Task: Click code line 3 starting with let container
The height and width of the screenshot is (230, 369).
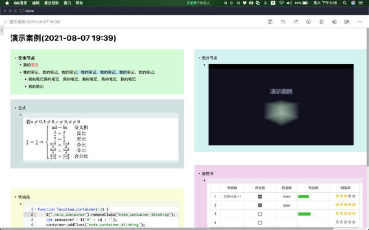Action: pyautogui.click(x=81, y=220)
